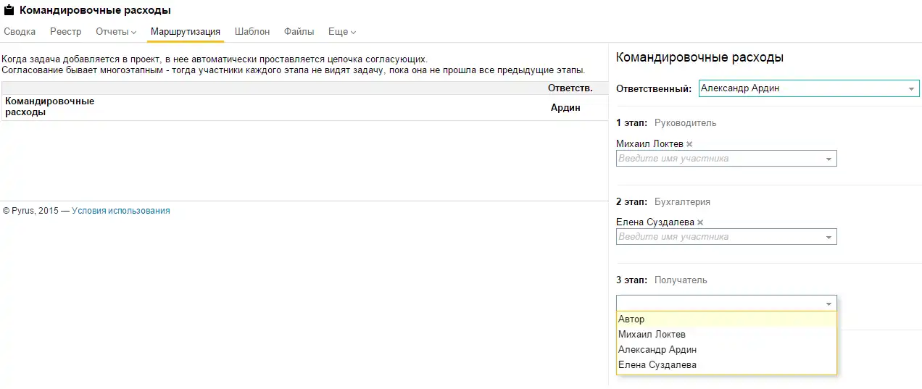
Task: Open the Условия использования link
Action: click(x=121, y=211)
